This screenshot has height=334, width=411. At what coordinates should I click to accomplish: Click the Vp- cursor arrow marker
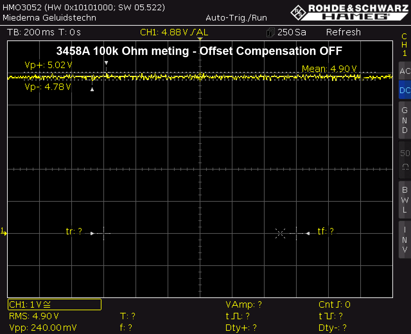[x=92, y=90]
